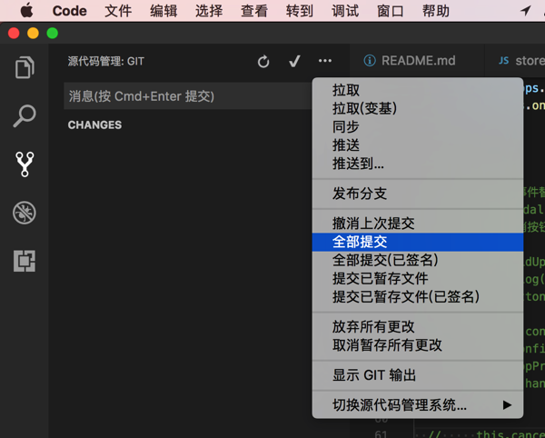Select highlighted 全部提交 menu entry
This screenshot has width=545, height=438.
(418, 242)
